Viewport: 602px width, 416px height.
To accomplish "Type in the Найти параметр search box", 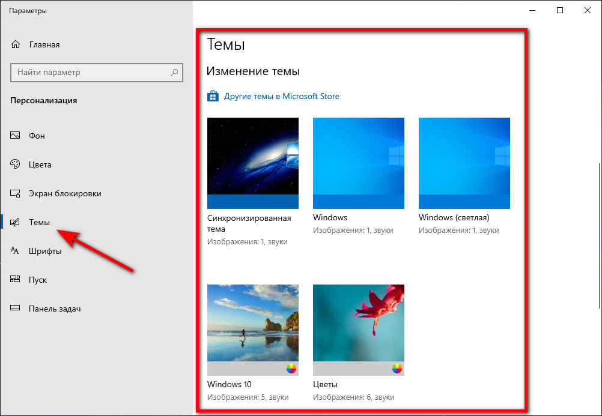I will 90,73.
